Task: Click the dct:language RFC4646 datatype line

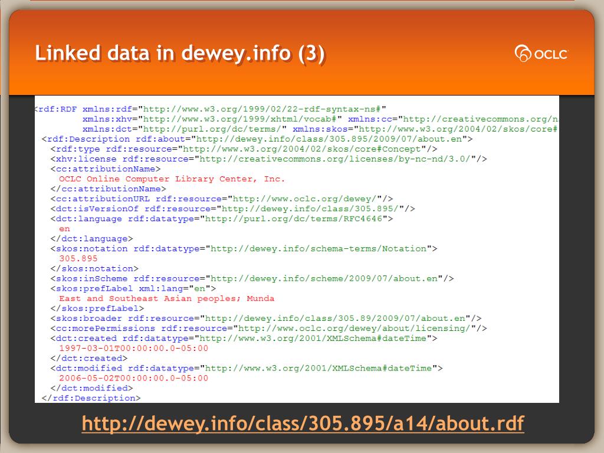Action: click(x=222, y=219)
